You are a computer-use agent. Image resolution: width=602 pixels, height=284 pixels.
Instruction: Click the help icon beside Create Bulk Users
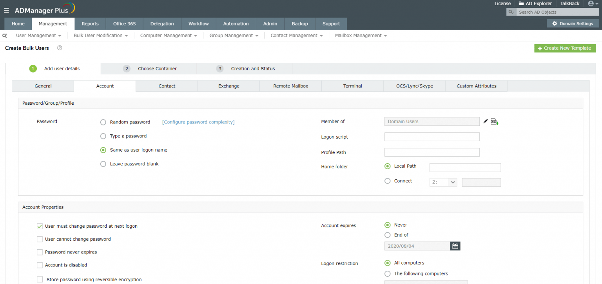click(60, 48)
